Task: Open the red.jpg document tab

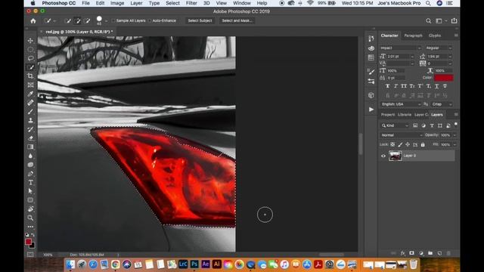Action: pyautogui.click(x=79, y=32)
